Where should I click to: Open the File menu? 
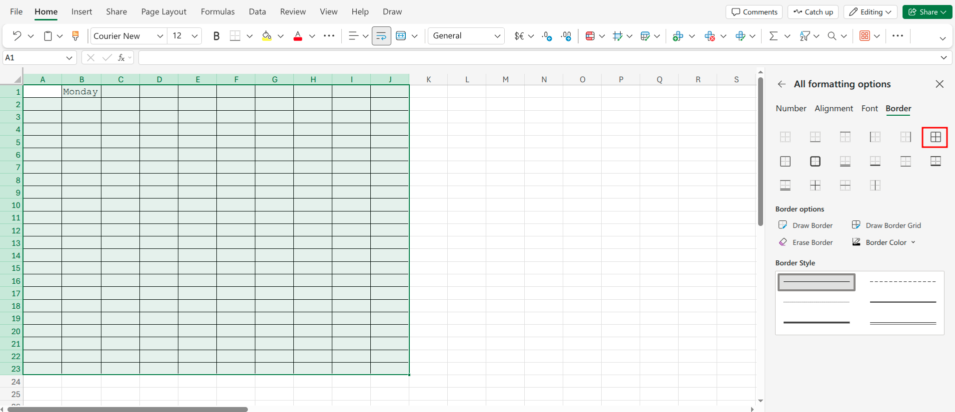coord(16,11)
